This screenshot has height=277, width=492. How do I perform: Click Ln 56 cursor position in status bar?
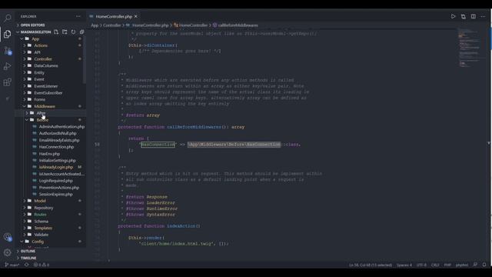[x=371, y=265]
